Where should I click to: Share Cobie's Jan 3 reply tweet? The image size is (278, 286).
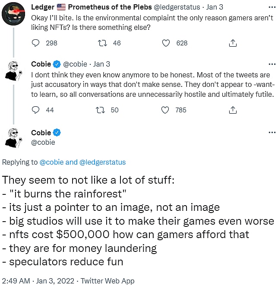tap(233, 110)
